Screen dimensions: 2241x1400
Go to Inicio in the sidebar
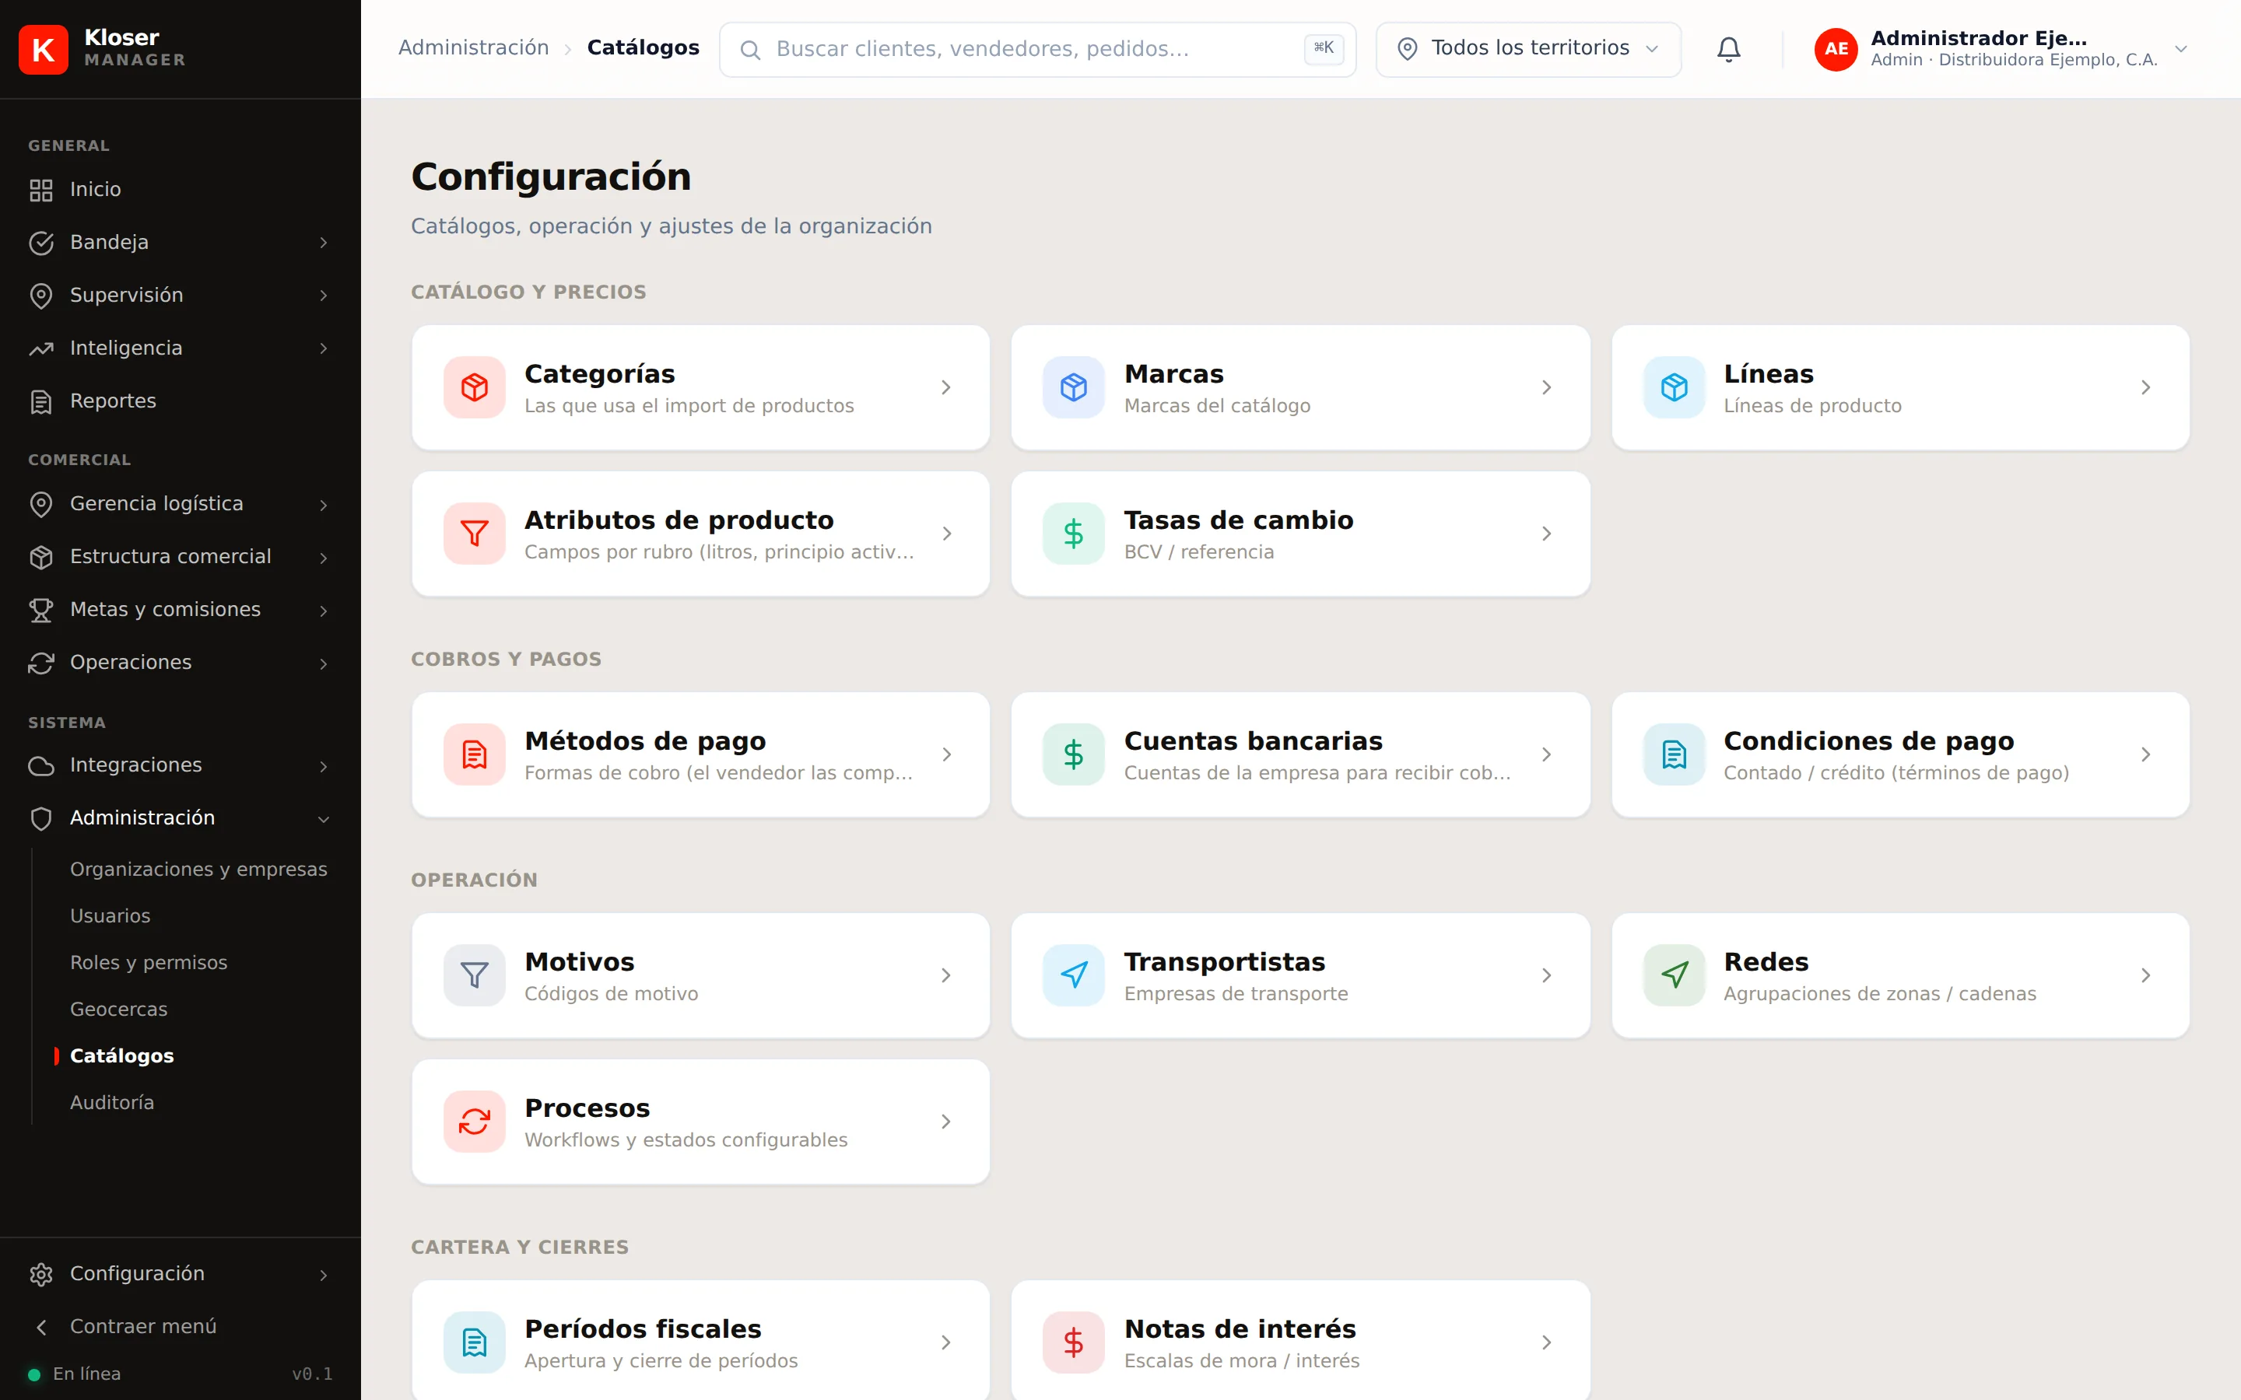pos(180,190)
